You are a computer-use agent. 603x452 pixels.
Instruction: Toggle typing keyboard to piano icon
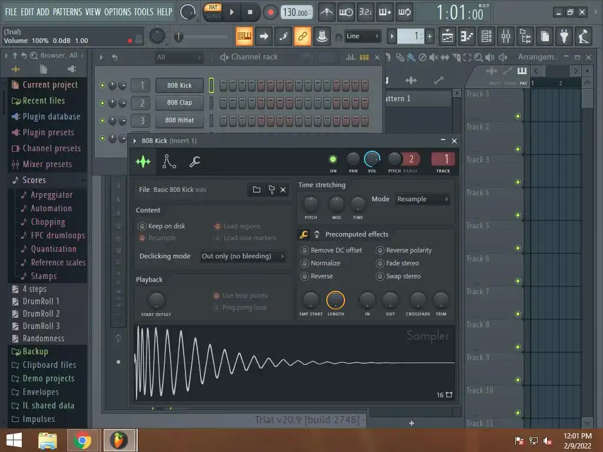click(244, 36)
